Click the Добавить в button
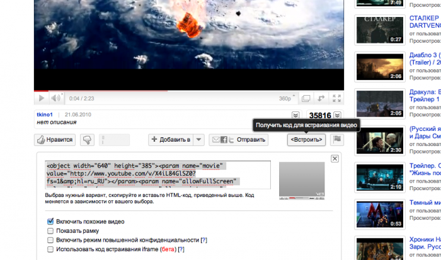The width and height of the screenshot is (441, 260). [171, 140]
